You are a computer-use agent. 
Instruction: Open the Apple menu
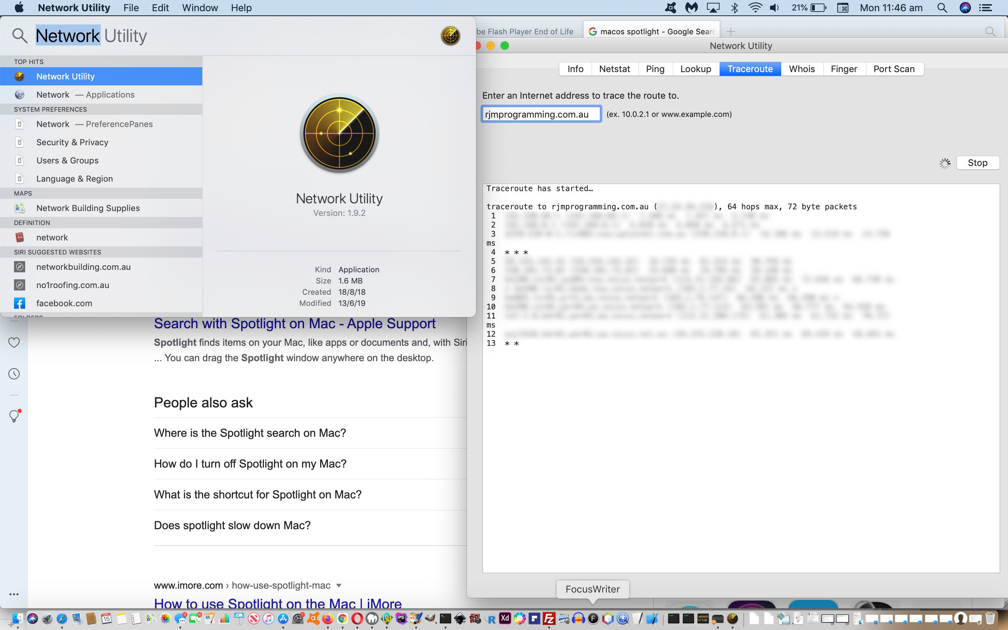coord(19,7)
